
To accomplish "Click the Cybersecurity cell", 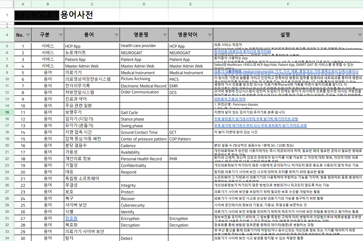I will point(144,205).
